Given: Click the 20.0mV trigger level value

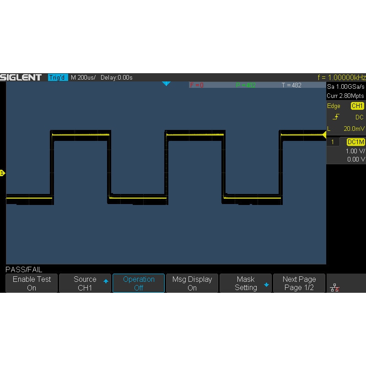Looking at the screenshot, I should tap(354, 129).
